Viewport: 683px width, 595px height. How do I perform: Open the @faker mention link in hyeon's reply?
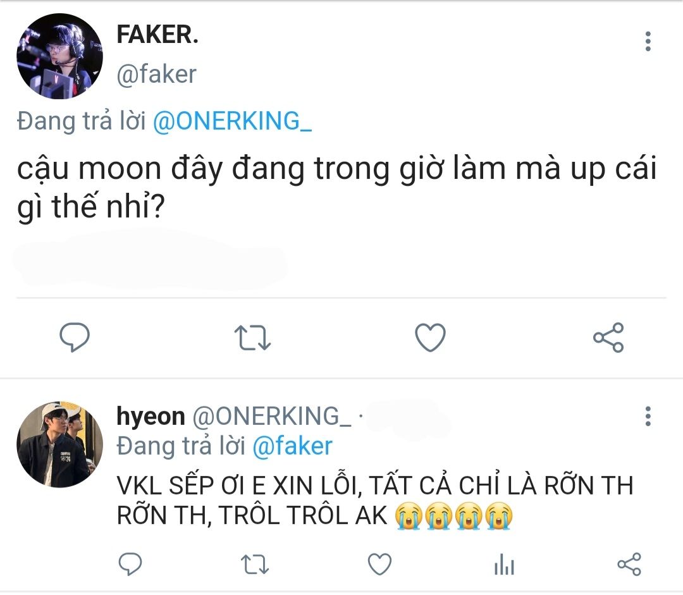292,446
